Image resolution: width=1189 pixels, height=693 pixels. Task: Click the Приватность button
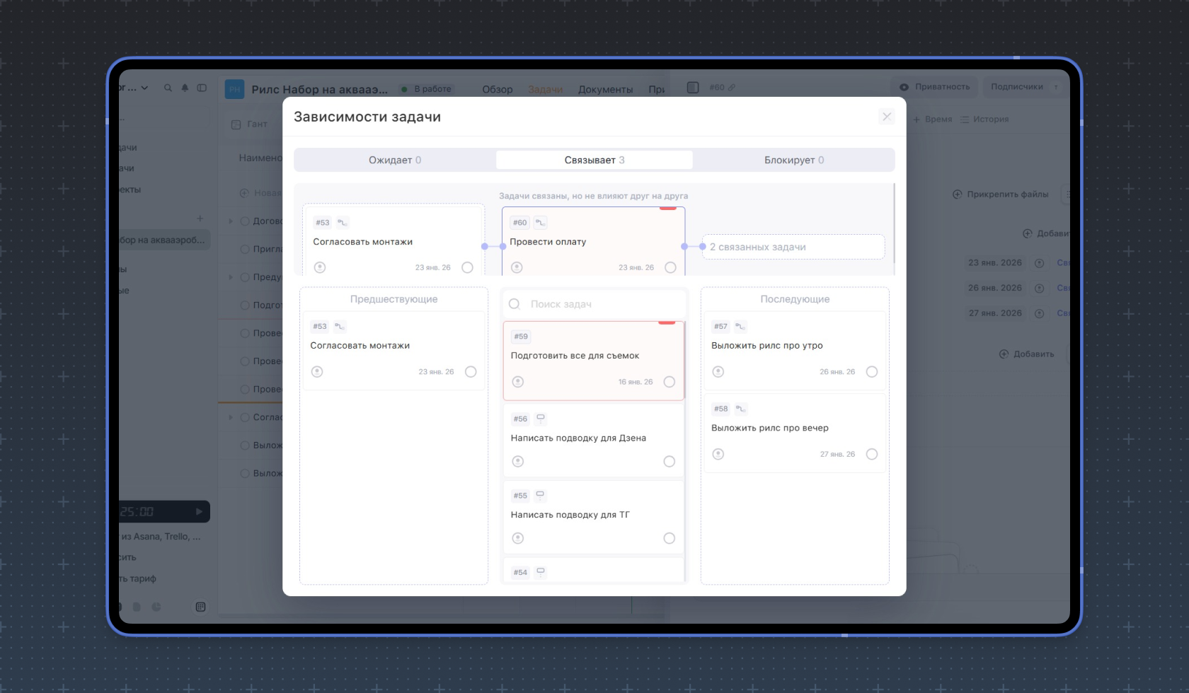click(x=935, y=87)
